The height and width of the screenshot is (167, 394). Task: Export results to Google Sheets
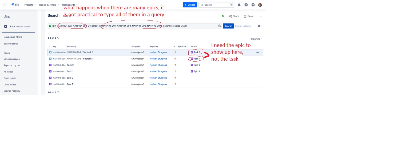tap(223, 16)
